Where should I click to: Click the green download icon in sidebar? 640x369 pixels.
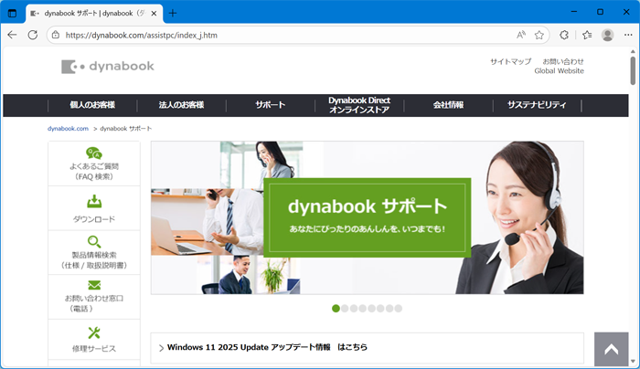94,202
